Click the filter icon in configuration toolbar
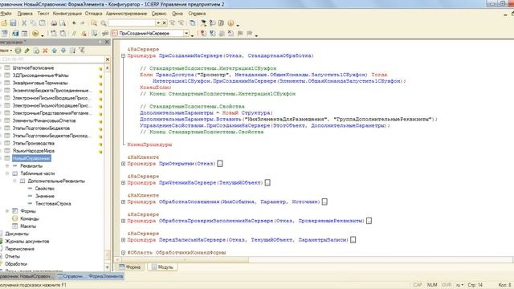 (x=82, y=51)
